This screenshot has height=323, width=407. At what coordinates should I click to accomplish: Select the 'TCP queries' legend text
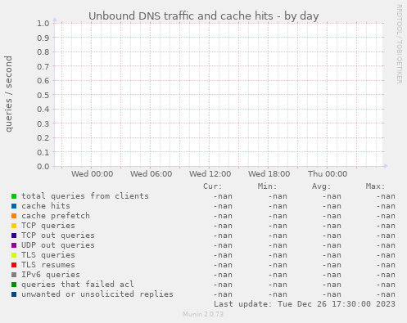click(x=48, y=226)
